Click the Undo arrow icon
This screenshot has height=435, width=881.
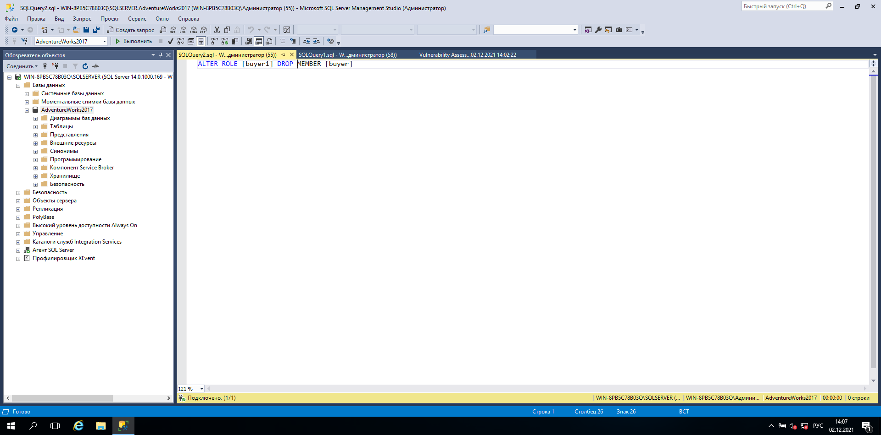point(251,30)
